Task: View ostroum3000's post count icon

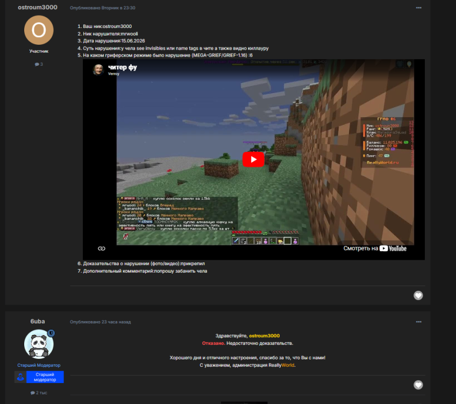Action: click(x=37, y=64)
